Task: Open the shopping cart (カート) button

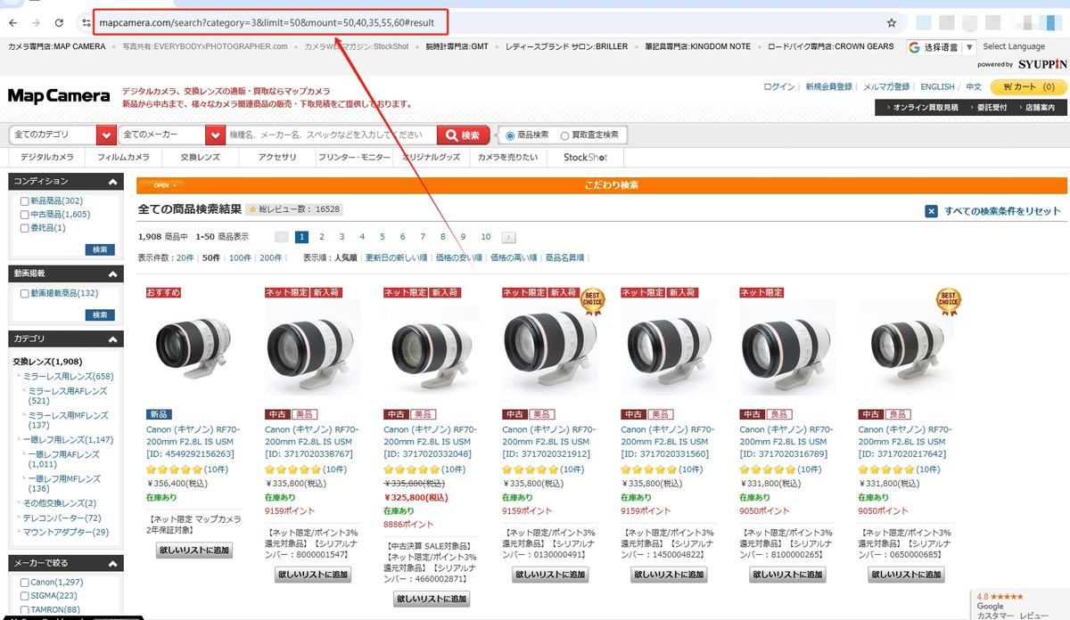Action: tap(1028, 87)
